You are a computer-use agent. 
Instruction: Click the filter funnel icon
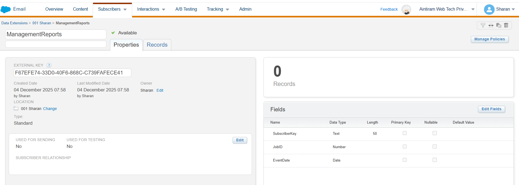(x=483, y=25)
